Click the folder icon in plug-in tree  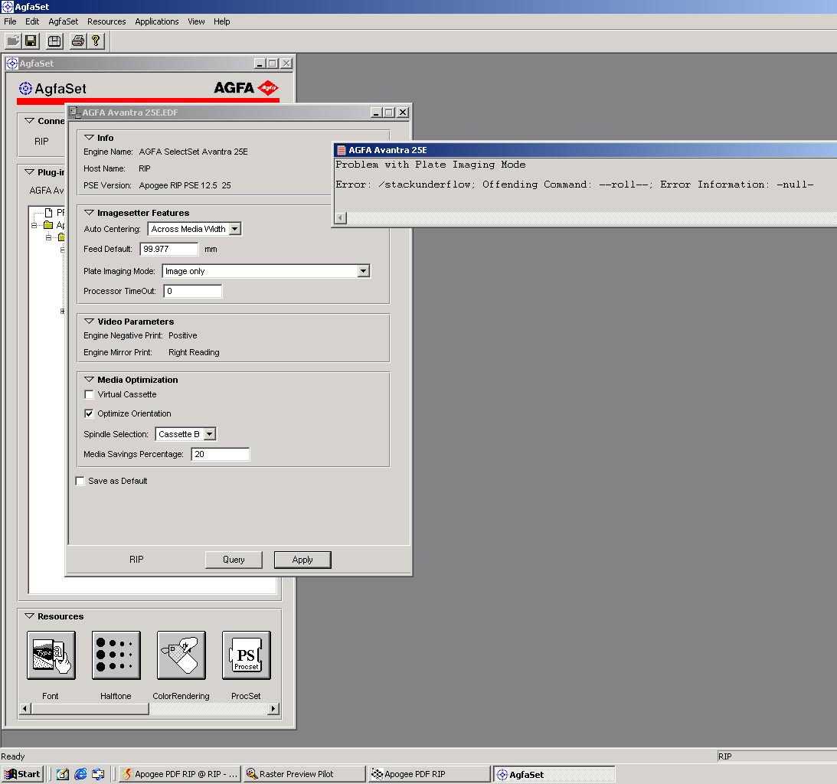click(x=48, y=224)
